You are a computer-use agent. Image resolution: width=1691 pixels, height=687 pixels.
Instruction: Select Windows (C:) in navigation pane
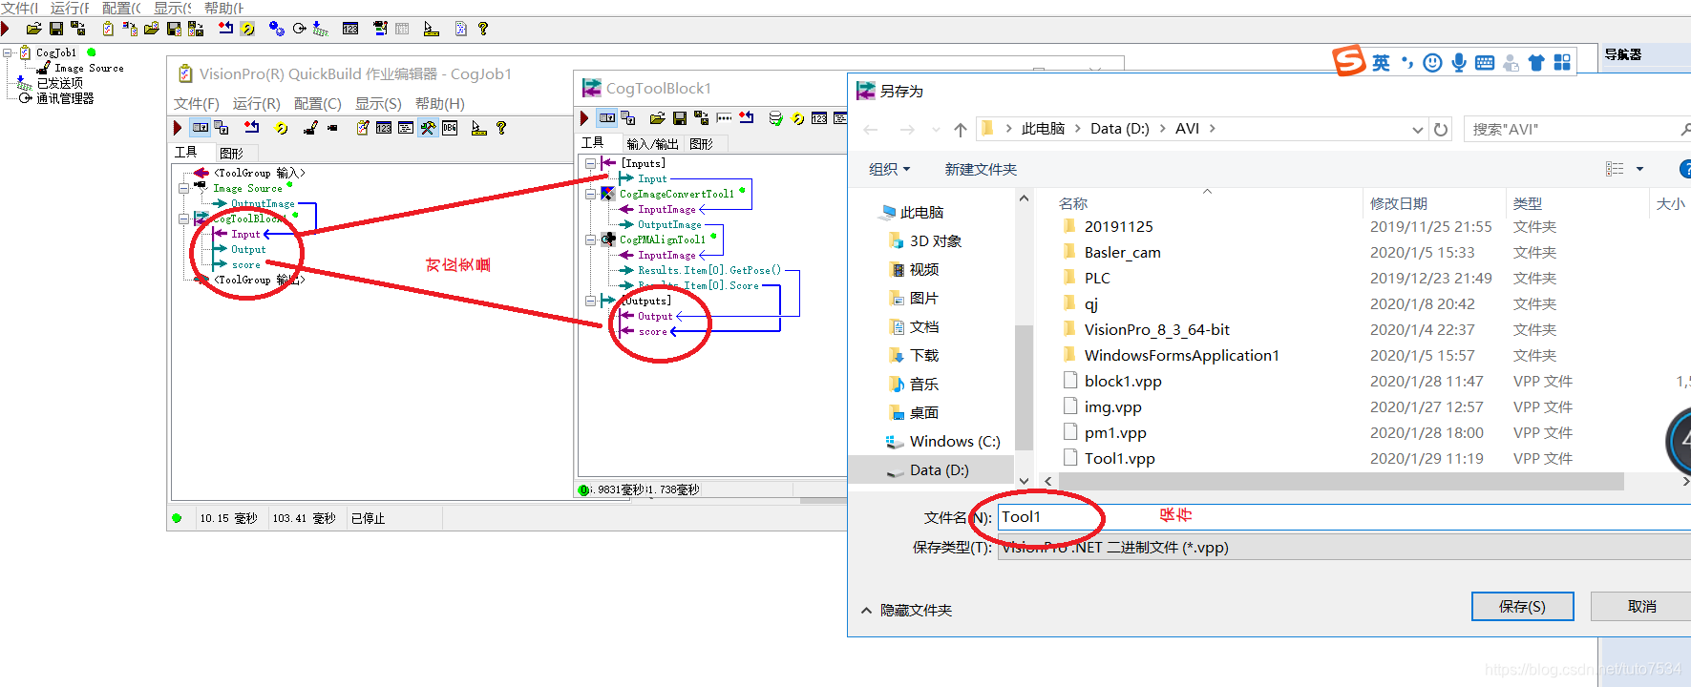pos(954,442)
